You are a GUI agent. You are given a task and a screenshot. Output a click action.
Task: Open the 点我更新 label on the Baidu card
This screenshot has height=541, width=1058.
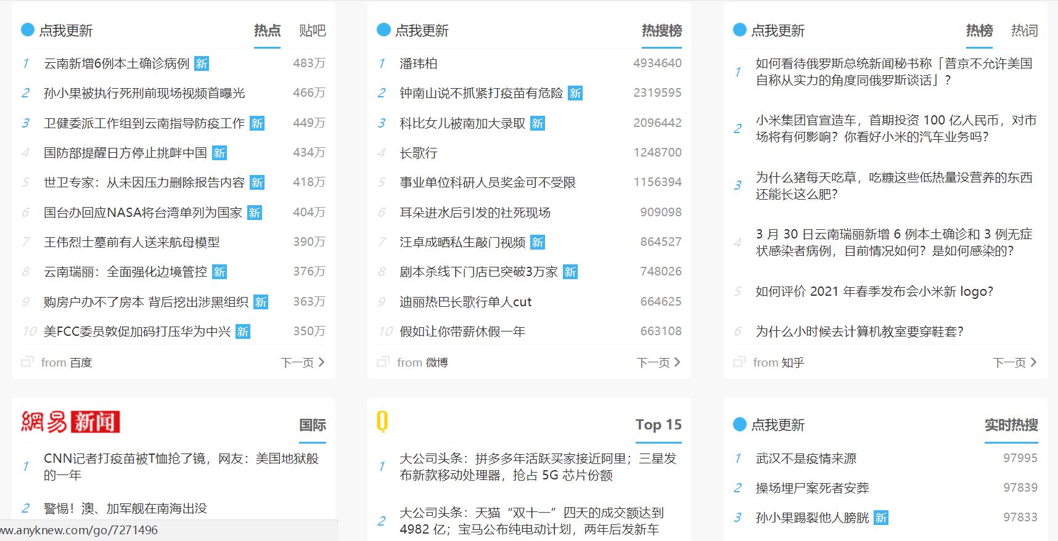pyautogui.click(x=66, y=31)
